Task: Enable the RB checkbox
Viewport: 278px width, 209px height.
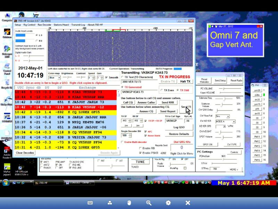Action: 140,148
